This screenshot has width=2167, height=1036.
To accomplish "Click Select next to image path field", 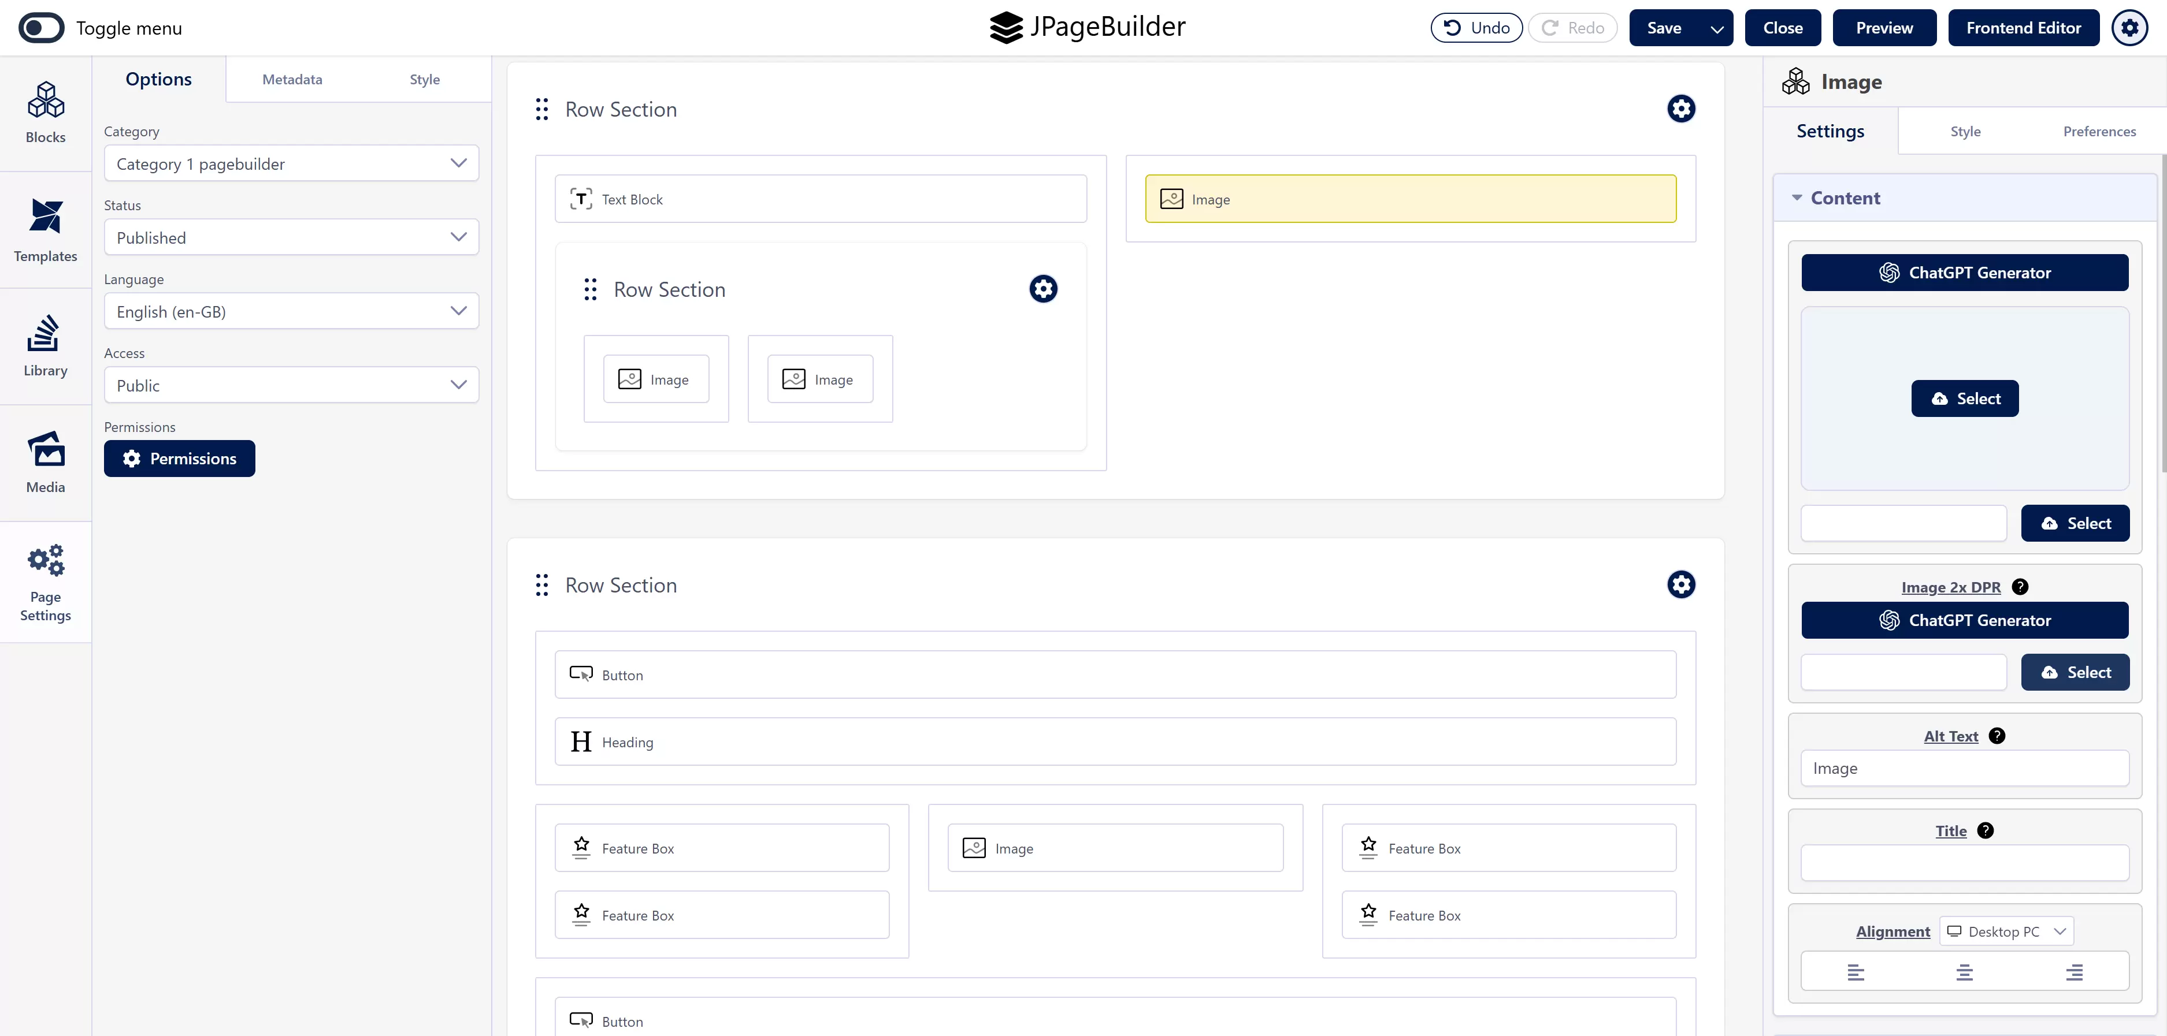I will [x=2075, y=523].
